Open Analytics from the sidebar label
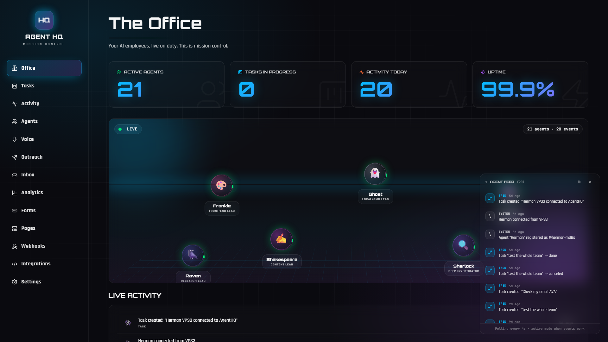 point(32,193)
